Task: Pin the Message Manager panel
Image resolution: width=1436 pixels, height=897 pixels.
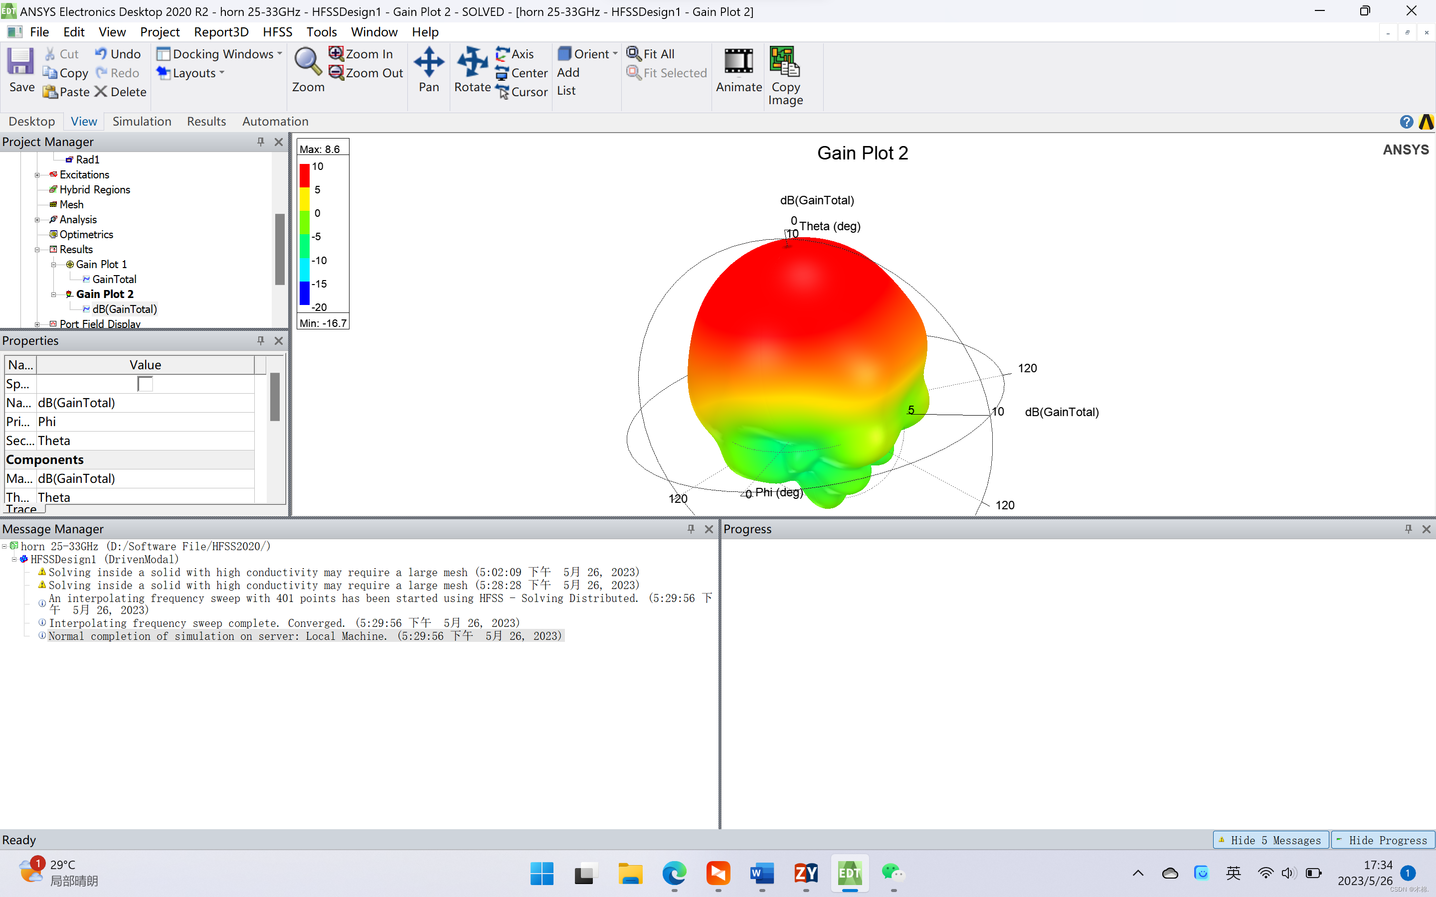Action: pyautogui.click(x=691, y=529)
